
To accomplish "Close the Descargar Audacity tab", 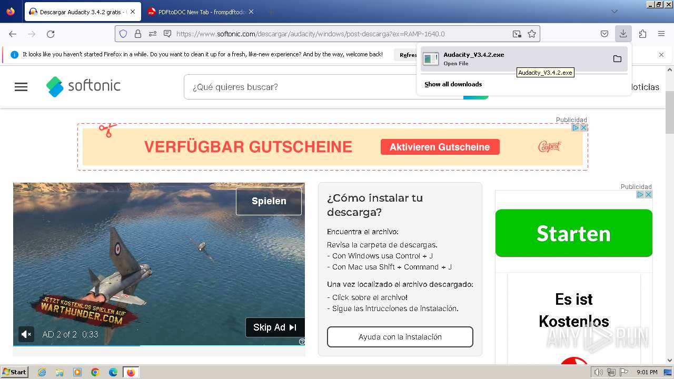I will [x=132, y=12].
